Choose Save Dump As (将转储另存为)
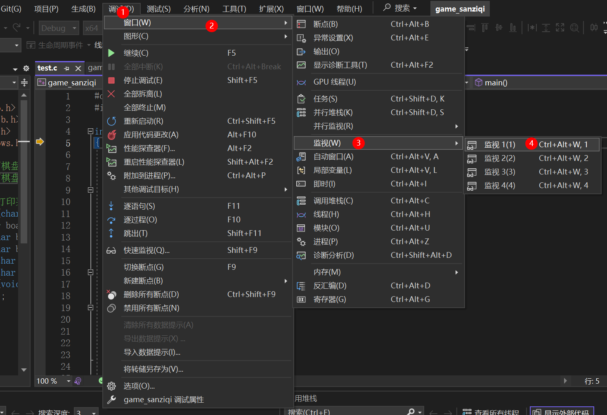Viewport: 607px width, 415px height. tap(198, 369)
